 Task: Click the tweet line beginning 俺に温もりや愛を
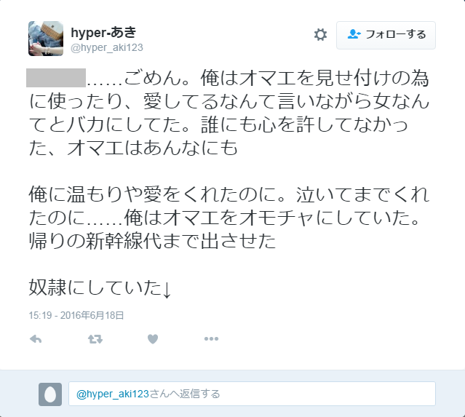[x=229, y=195]
